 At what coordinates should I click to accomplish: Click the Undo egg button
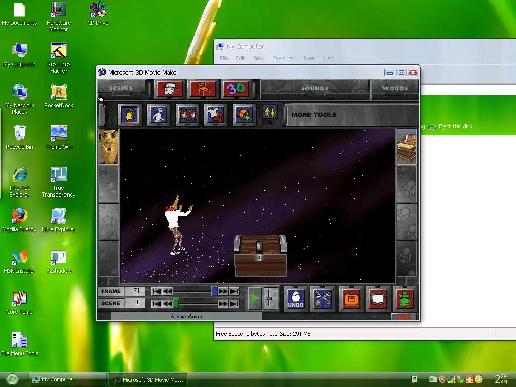(296, 299)
